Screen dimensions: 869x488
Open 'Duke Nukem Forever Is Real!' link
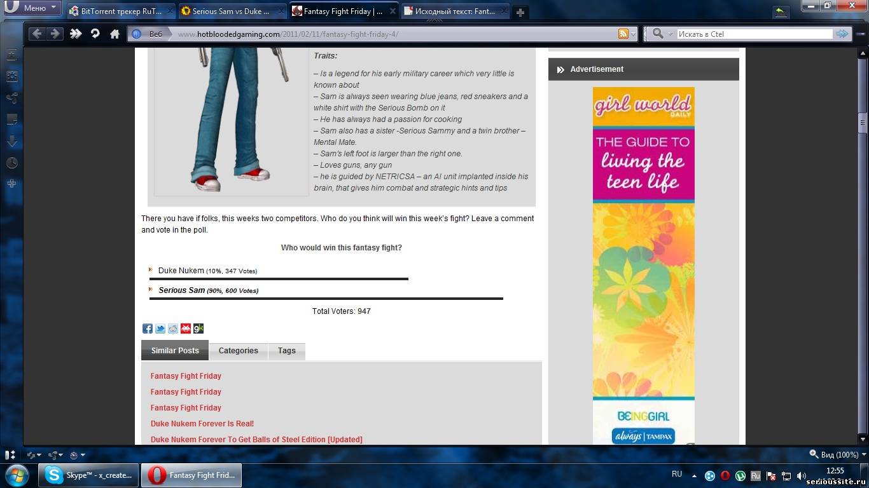202,424
